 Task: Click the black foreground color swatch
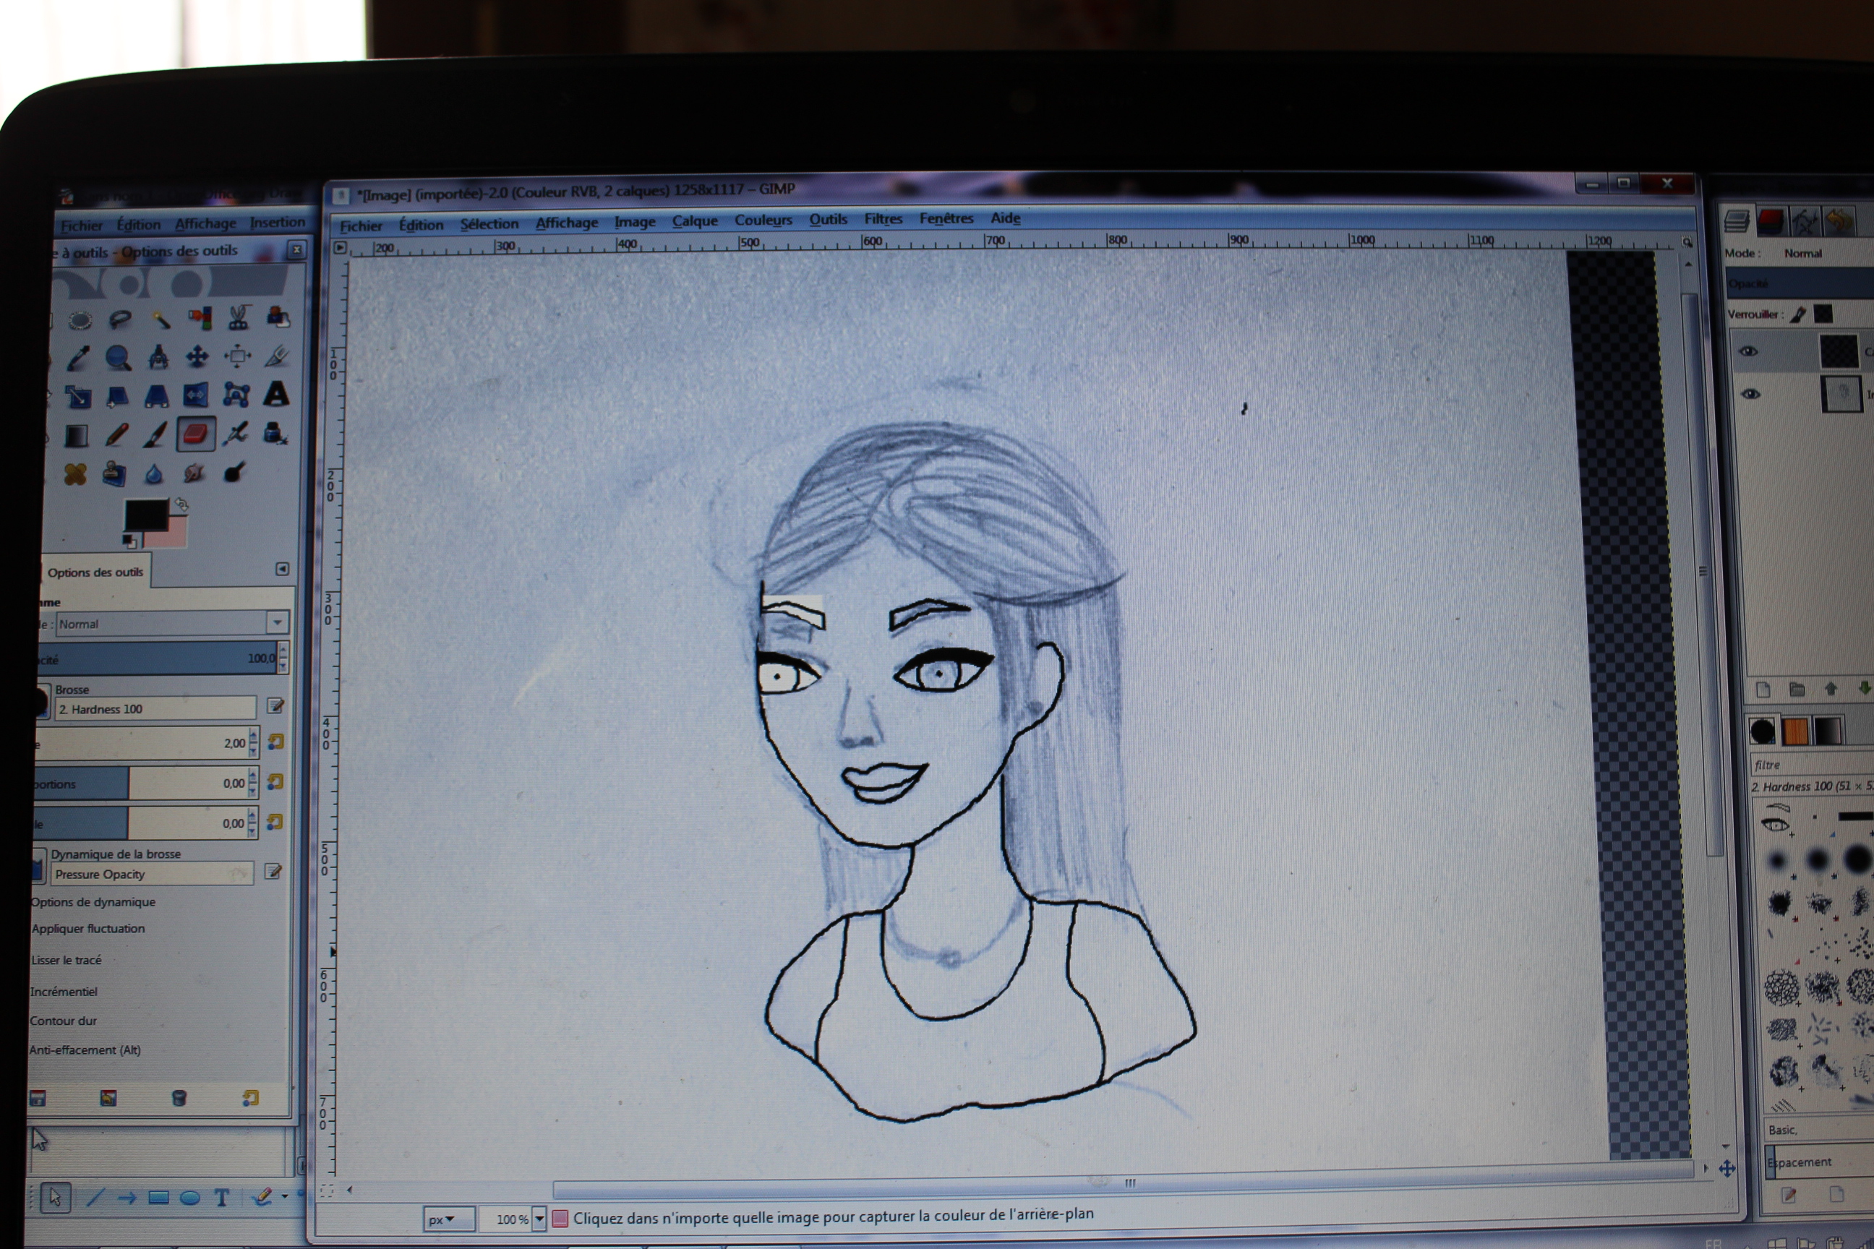(145, 515)
